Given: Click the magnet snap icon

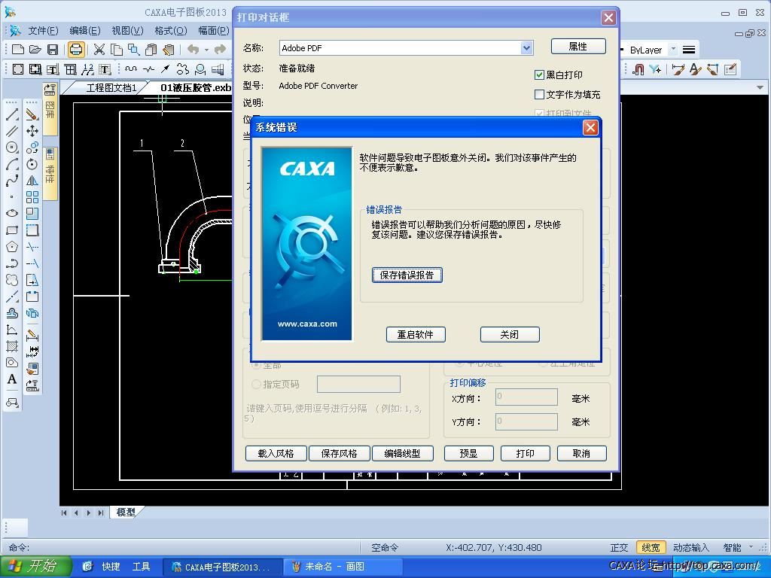Looking at the screenshot, I should pos(638,69).
